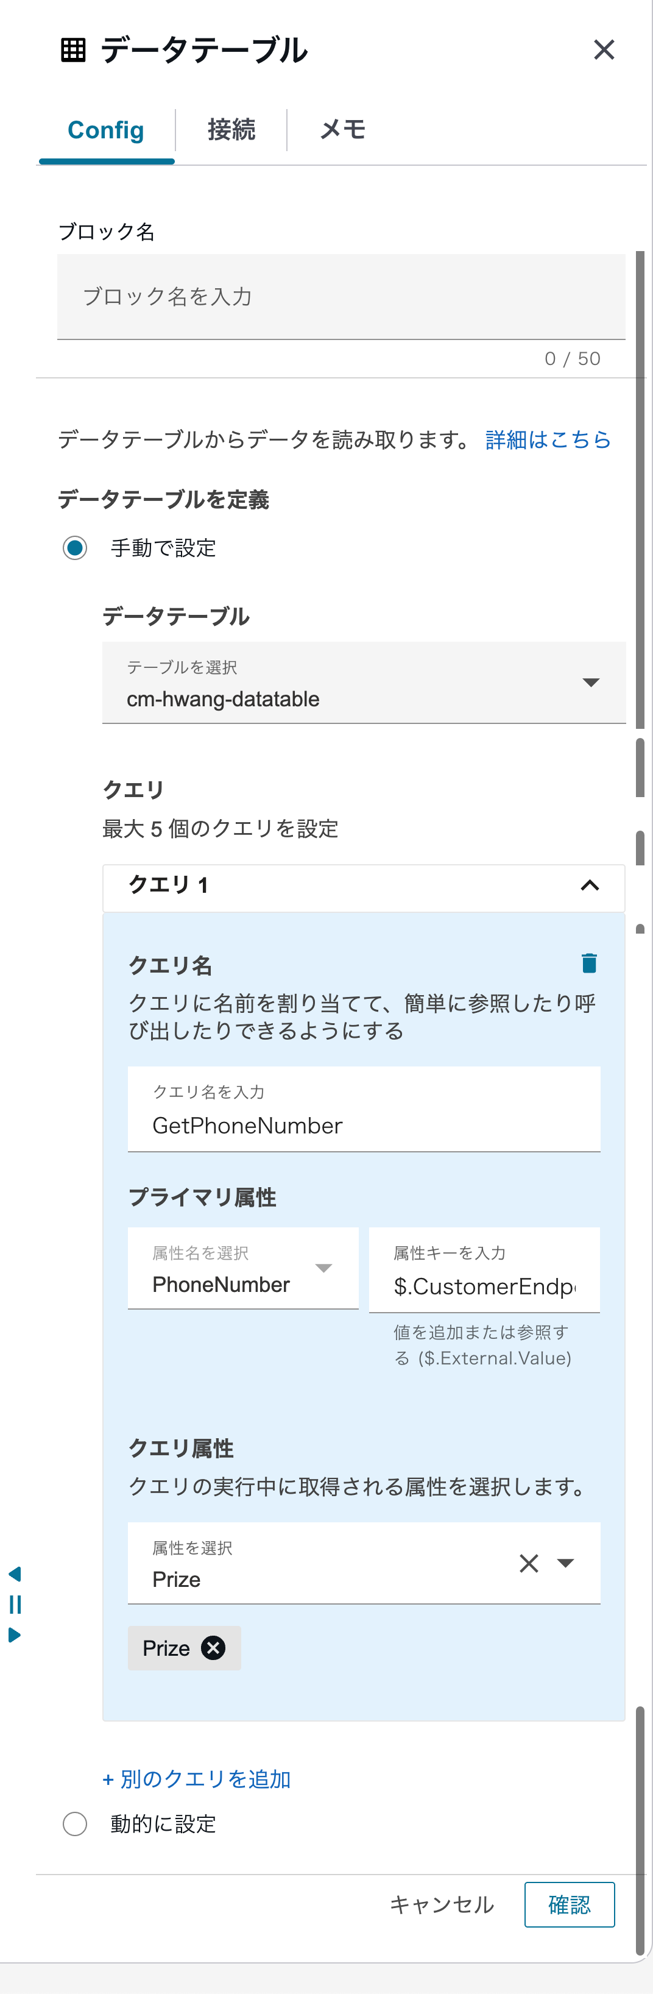Image resolution: width=653 pixels, height=1994 pixels.
Task: Close the データテーブル panel
Action: pyautogui.click(x=604, y=49)
